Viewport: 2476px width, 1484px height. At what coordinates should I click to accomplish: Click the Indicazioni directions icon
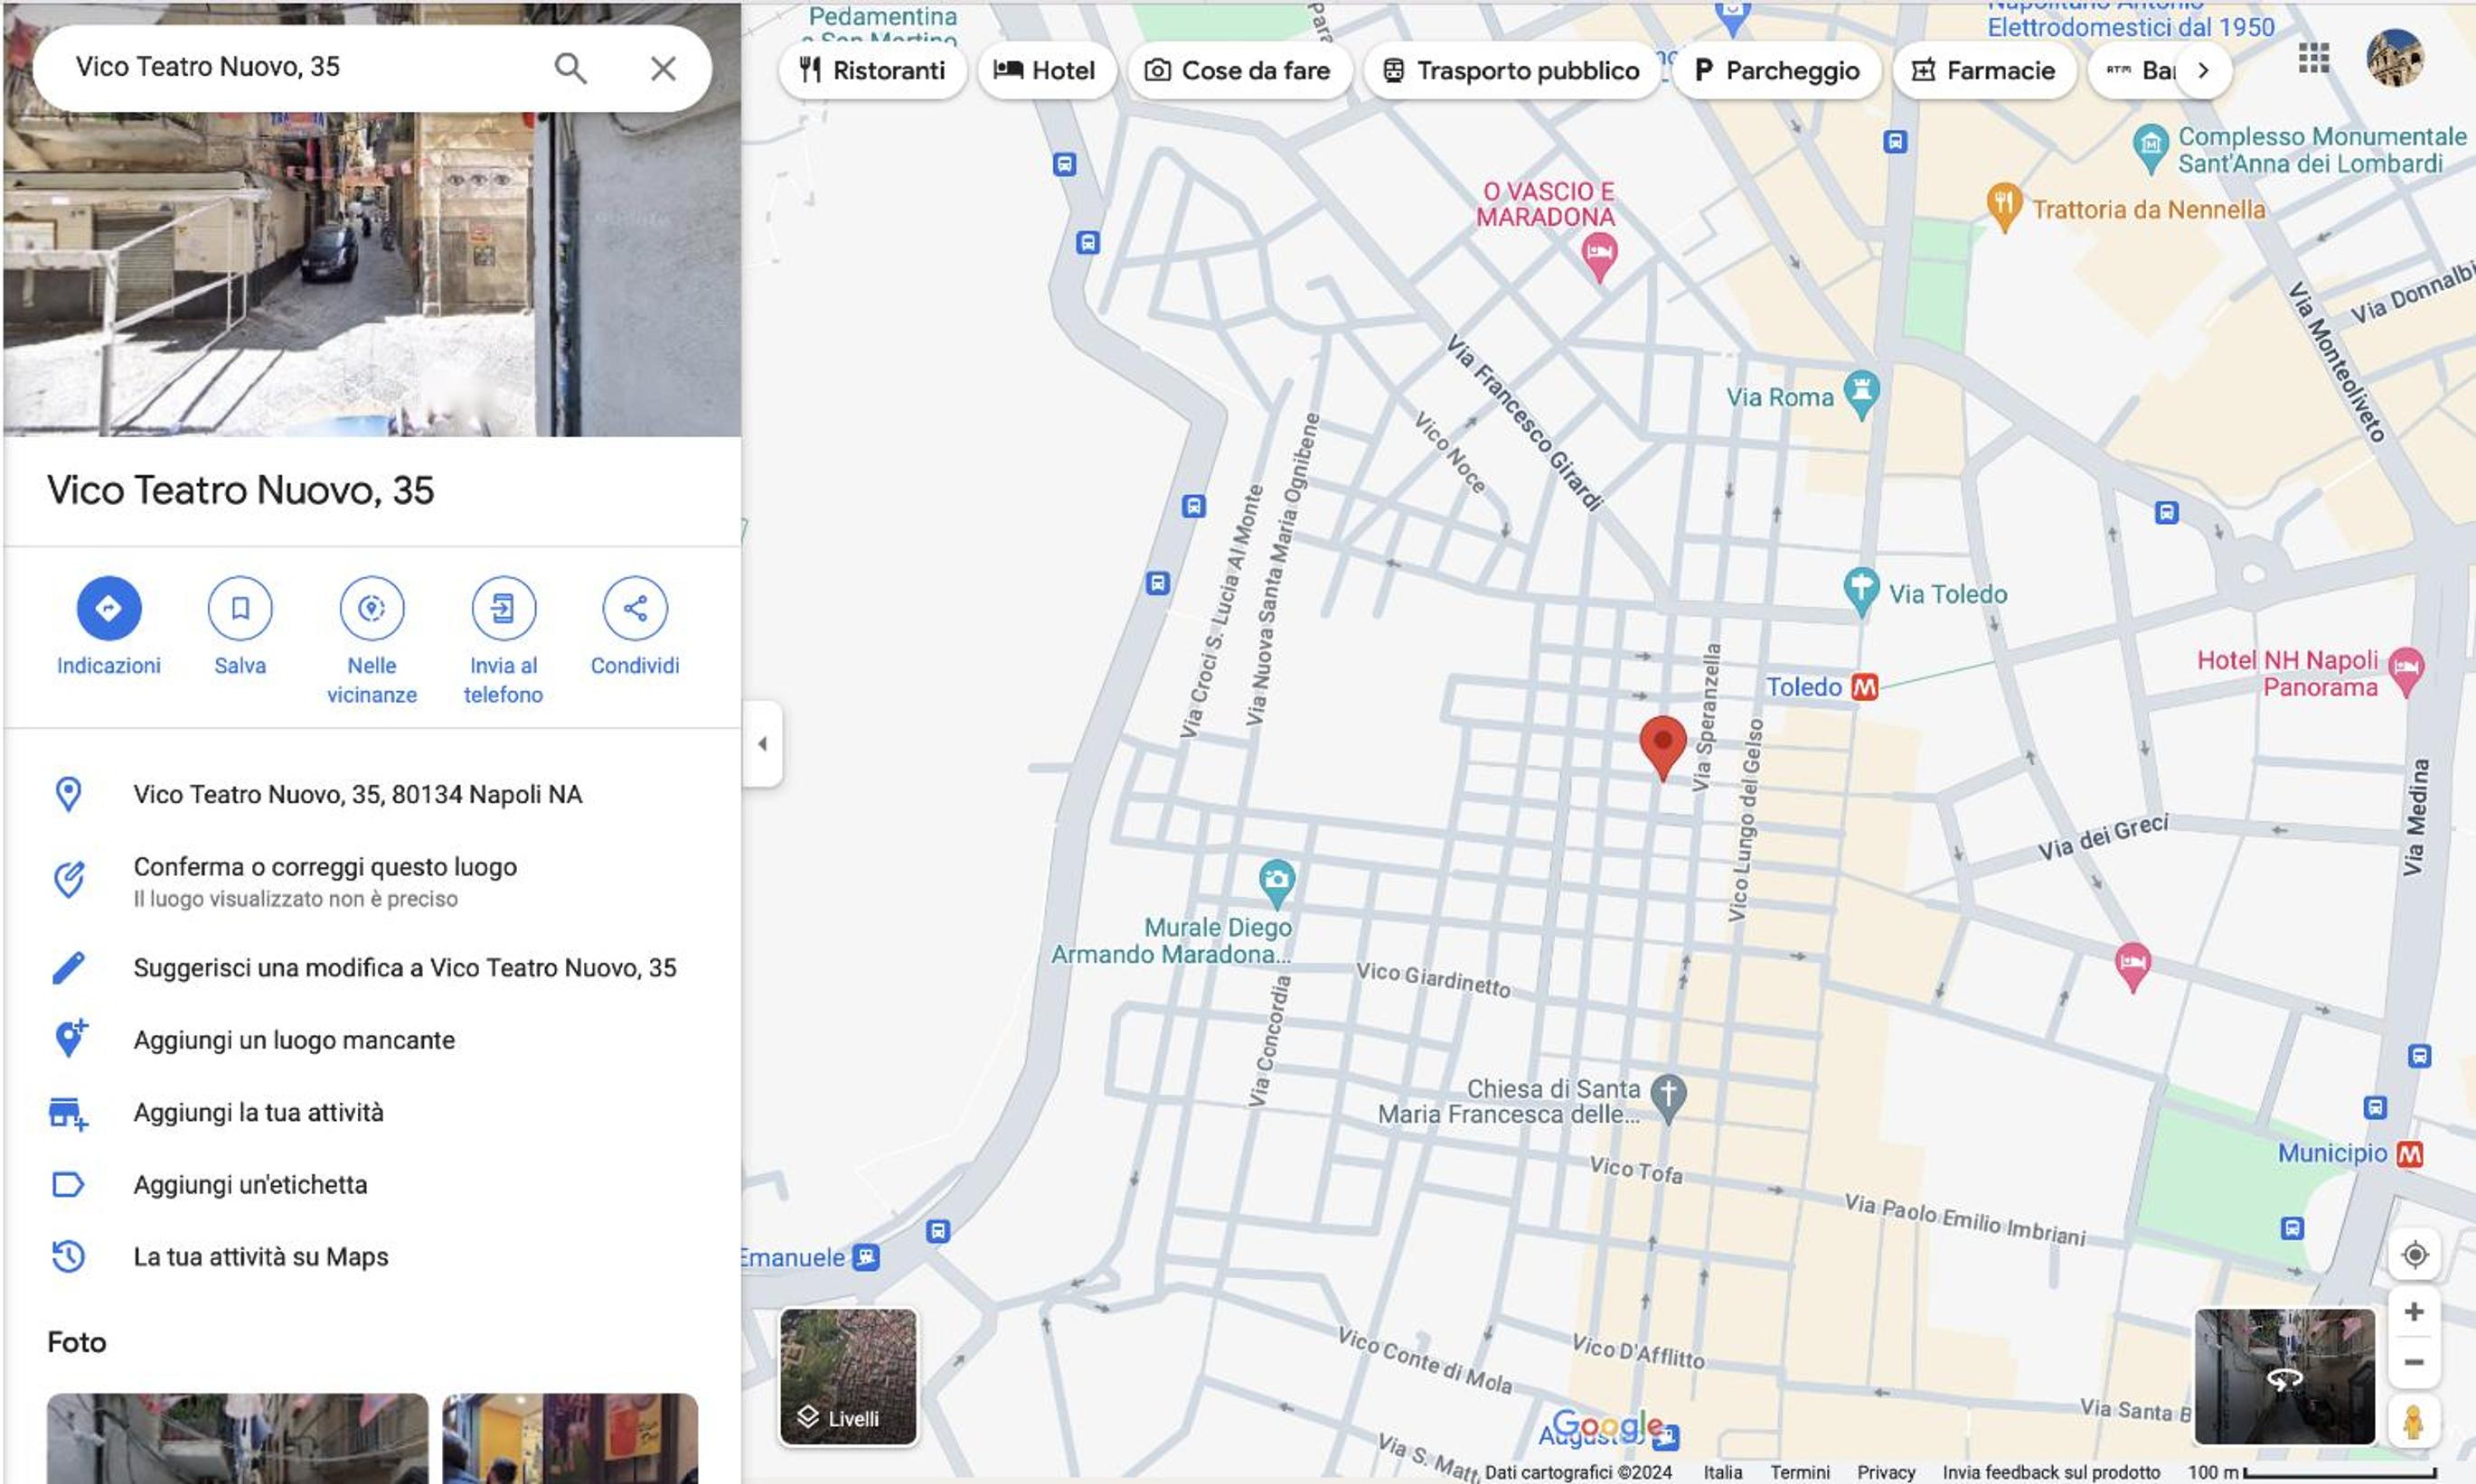pos(108,608)
